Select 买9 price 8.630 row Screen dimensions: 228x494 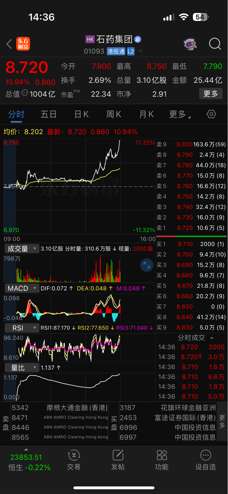click(191, 328)
